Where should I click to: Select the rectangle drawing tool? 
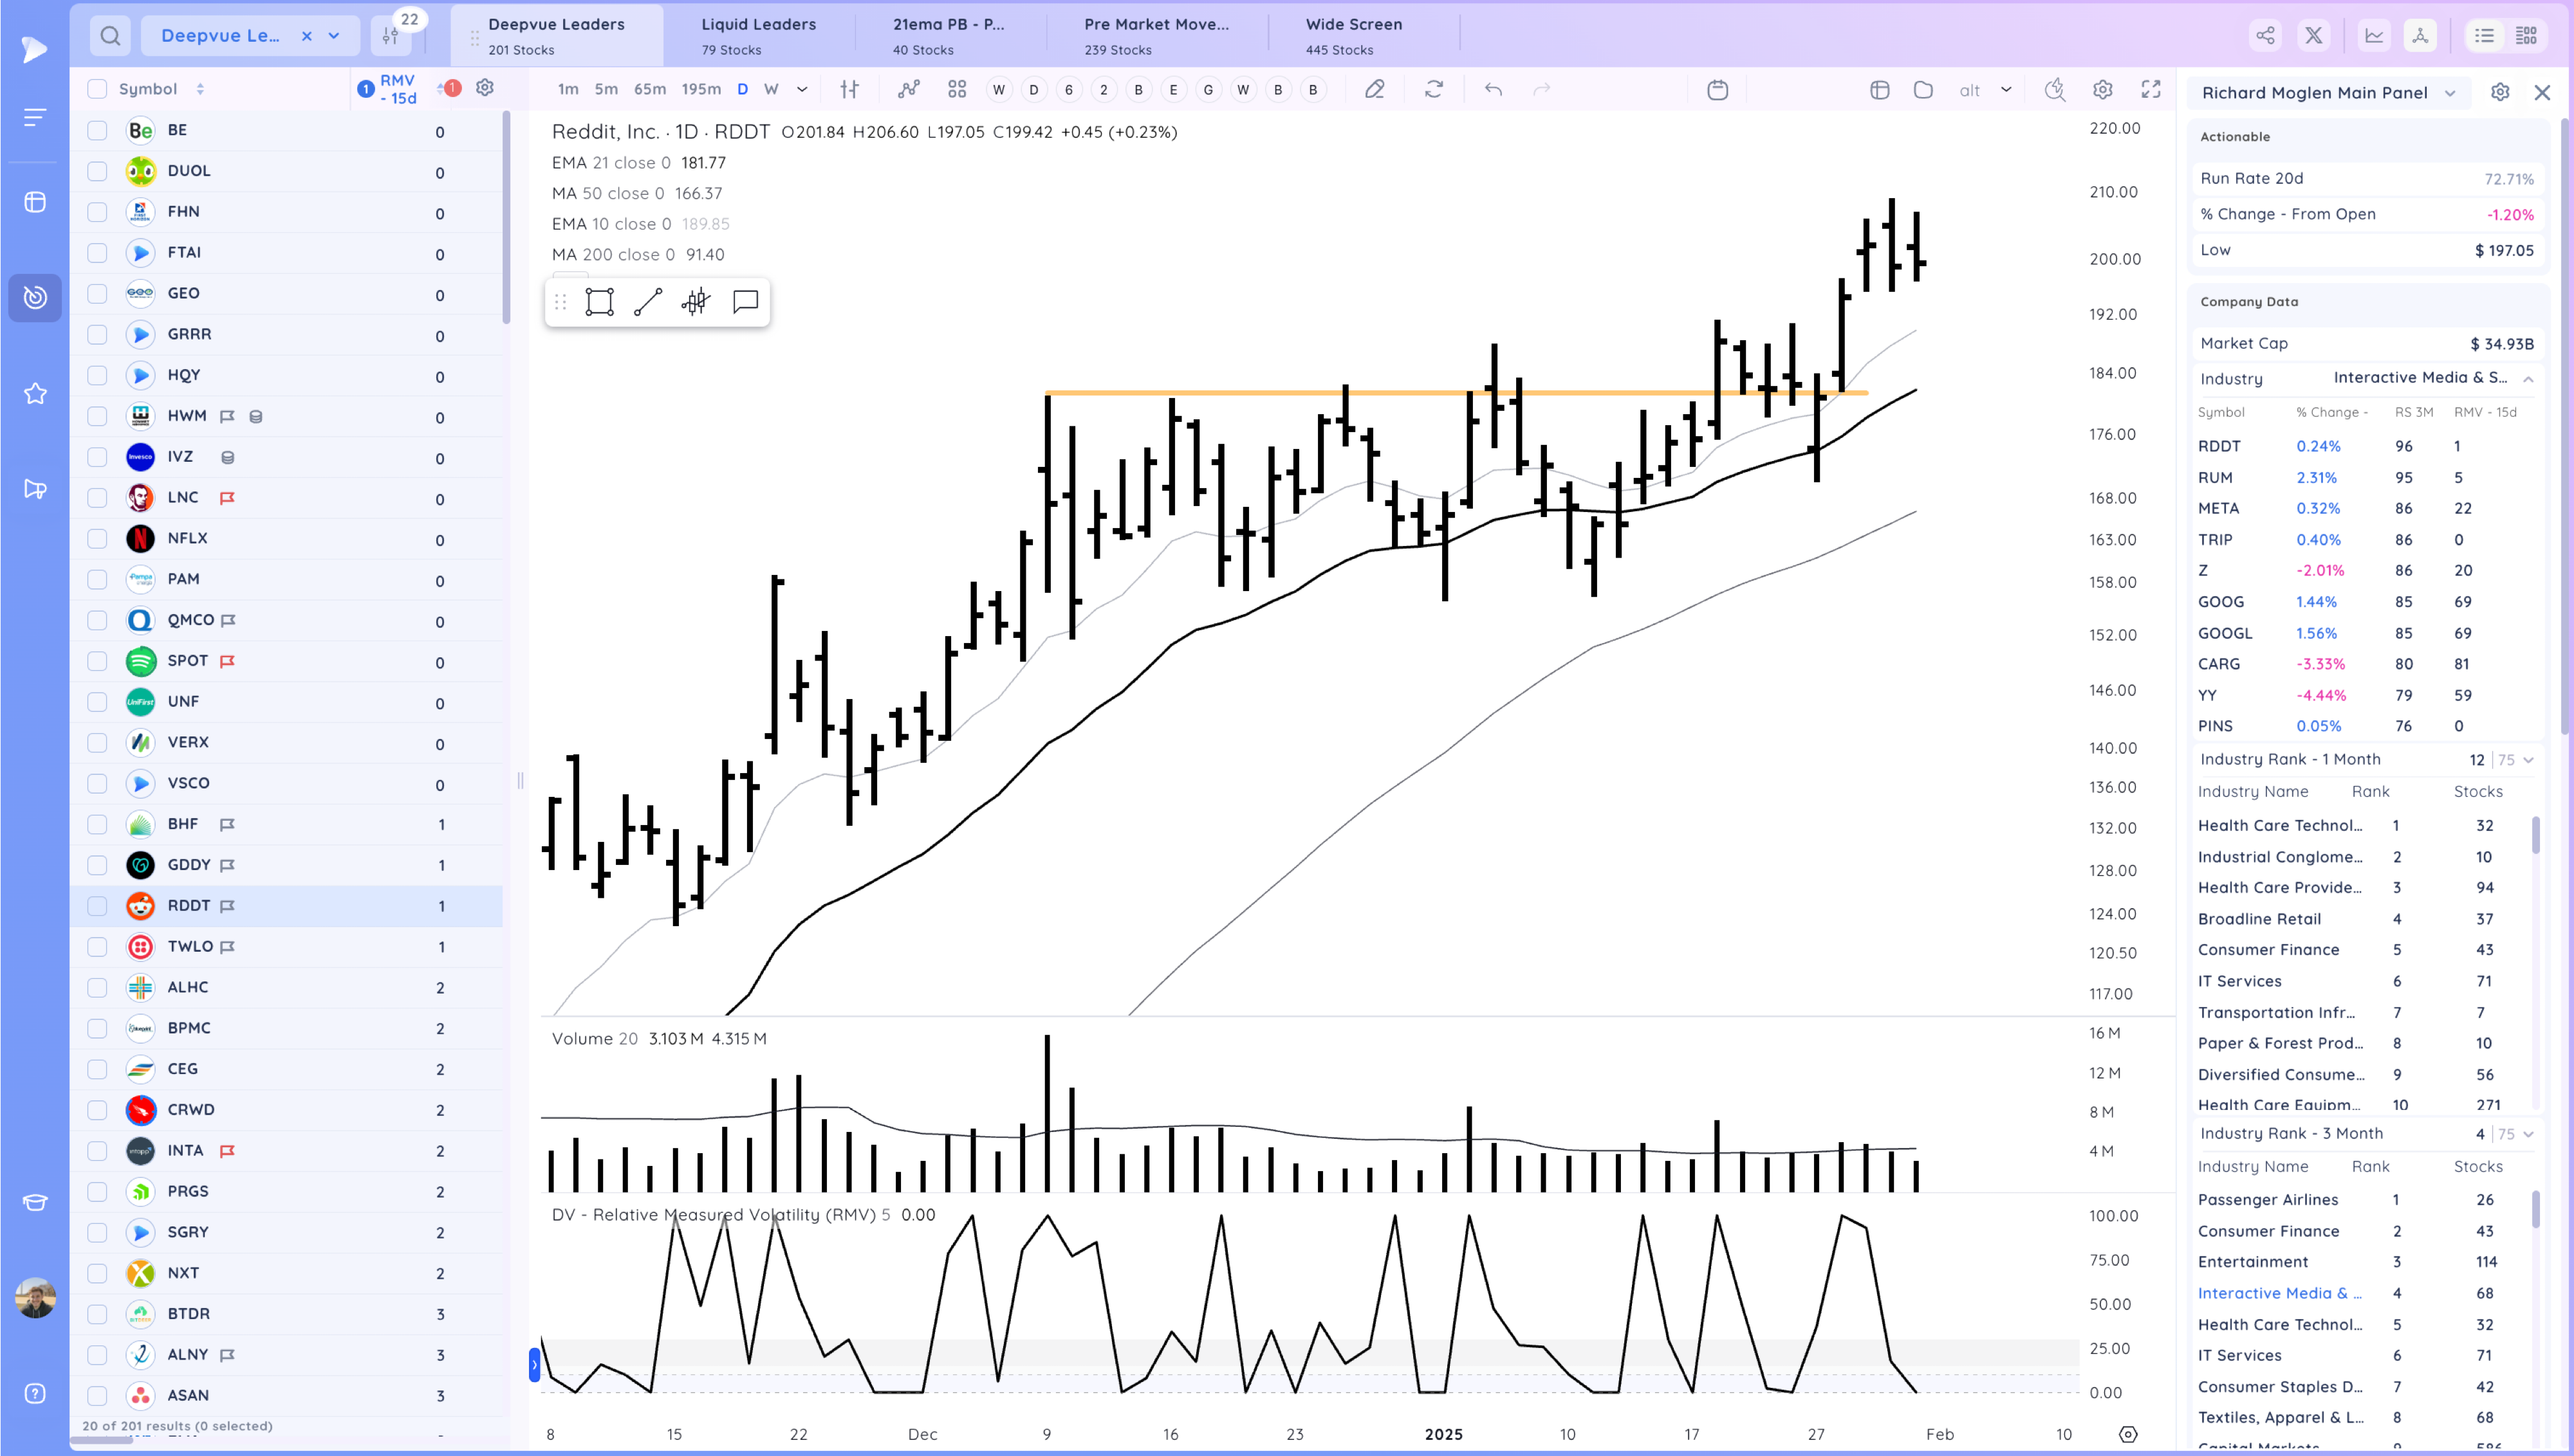599,302
